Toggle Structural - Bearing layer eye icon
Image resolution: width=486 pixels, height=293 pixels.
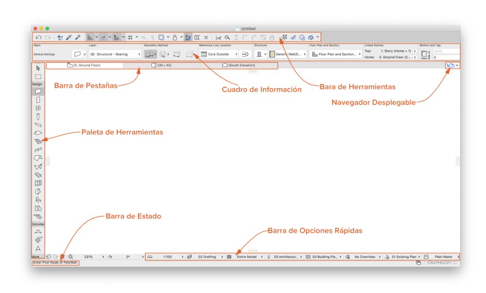[x=93, y=55]
